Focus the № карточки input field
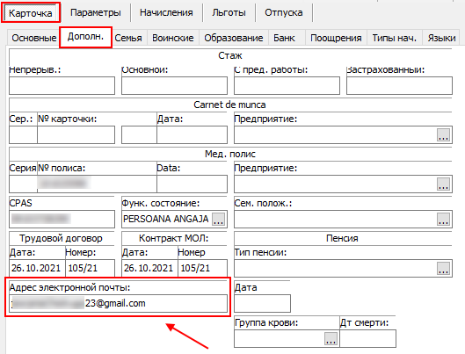465x354 pixels. pos(76,134)
